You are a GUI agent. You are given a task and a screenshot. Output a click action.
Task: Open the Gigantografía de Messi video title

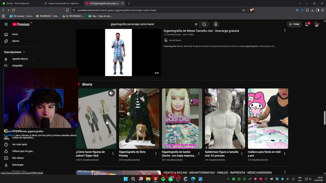[x=201, y=31]
